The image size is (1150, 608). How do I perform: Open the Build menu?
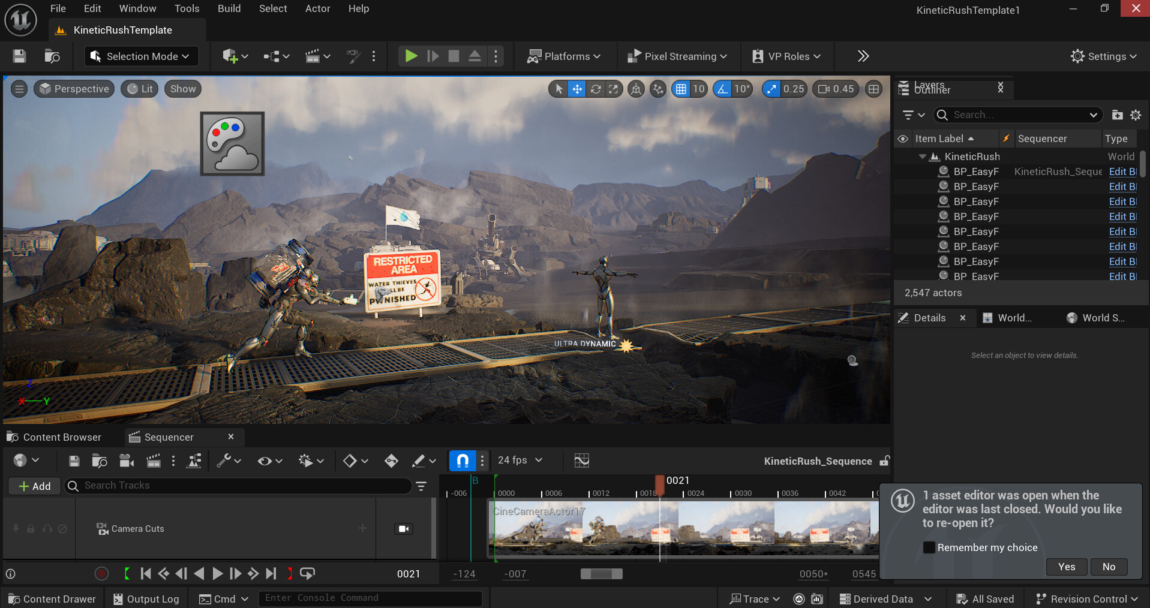point(229,8)
